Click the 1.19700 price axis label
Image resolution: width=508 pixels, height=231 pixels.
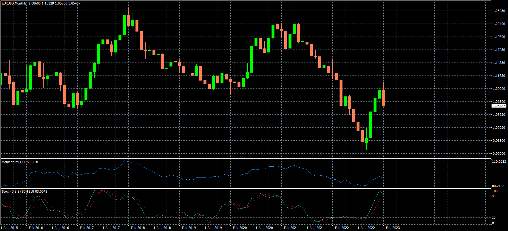(x=499, y=37)
